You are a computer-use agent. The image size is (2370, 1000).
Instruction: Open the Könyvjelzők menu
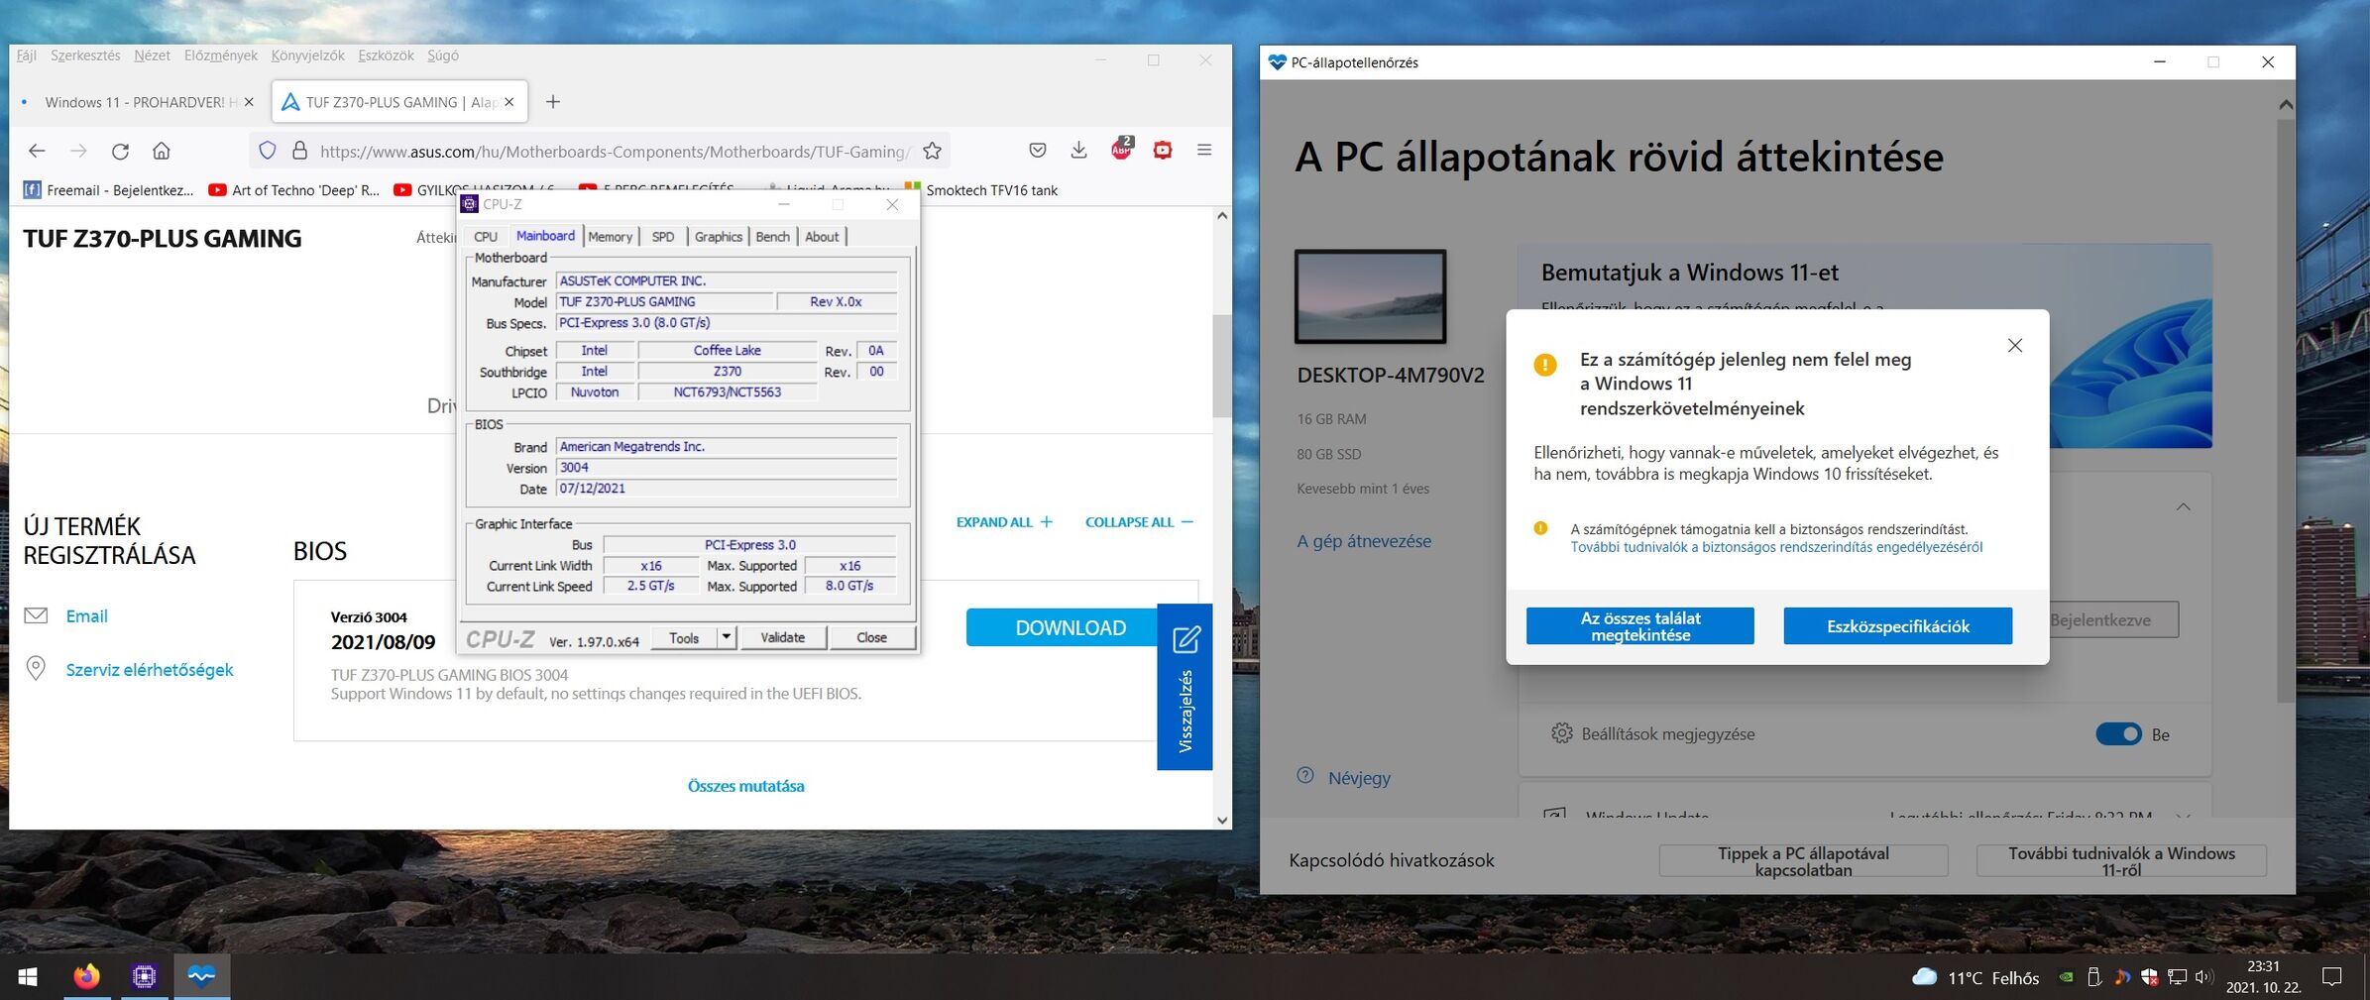click(x=307, y=56)
